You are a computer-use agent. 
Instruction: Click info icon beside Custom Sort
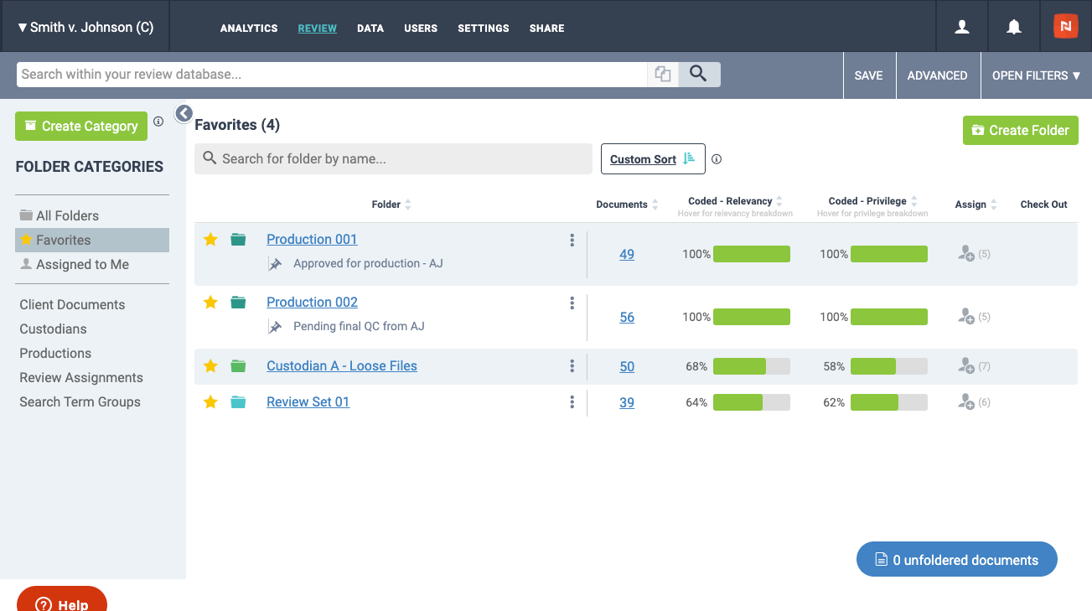pyautogui.click(x=717, y=159)
